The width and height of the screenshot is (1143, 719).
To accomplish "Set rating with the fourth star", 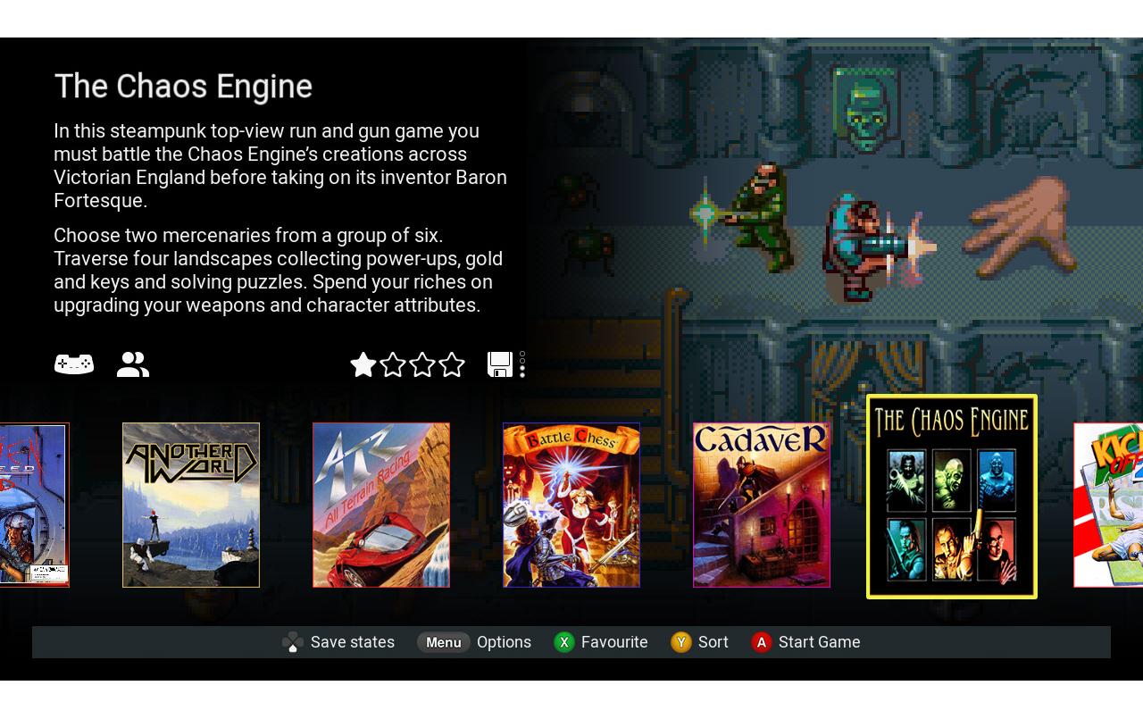I will click(x=452, y=364).
